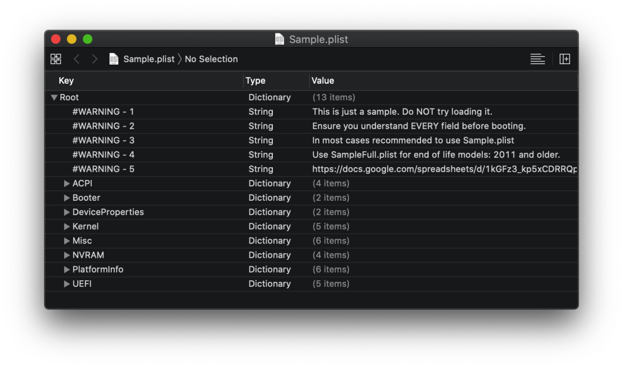Click the value 'Use SampleFull.plist for end of life'
Screen dimensions: 623x368
[x=436, y=155]
